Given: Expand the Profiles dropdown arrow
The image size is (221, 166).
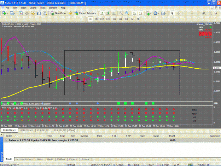Looking at the screenshot, I should tap(15, 13).
